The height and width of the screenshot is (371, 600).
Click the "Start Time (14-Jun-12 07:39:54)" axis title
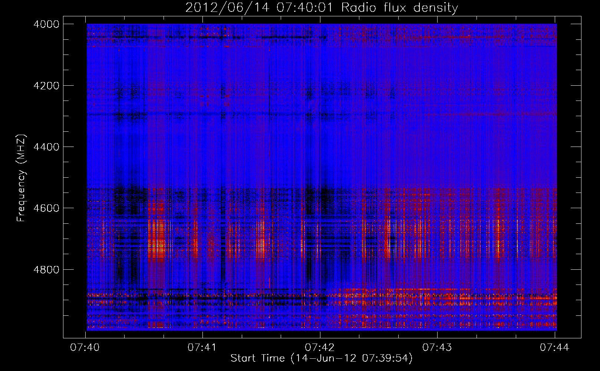(x=322, y=358)
